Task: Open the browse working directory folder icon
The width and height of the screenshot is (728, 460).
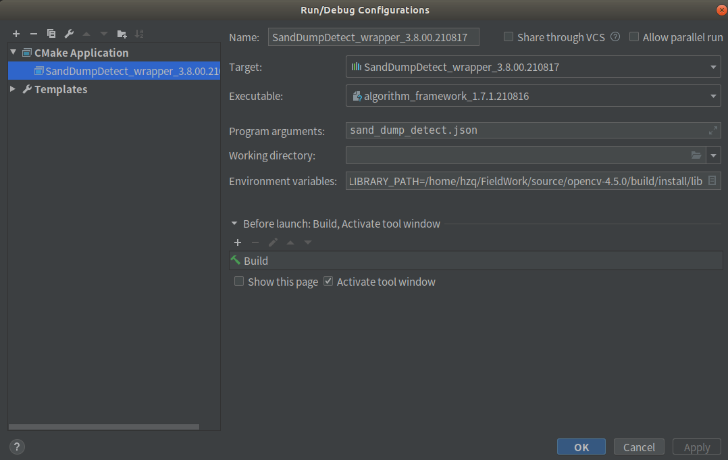Action: pyautogui.click(x=696, y=155)
